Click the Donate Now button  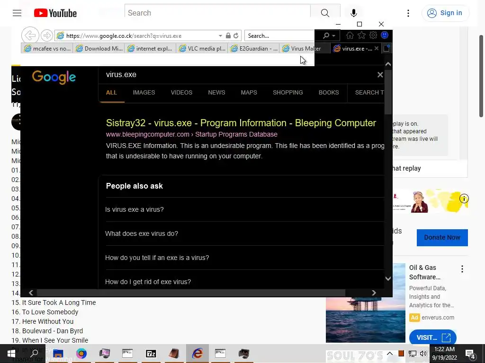point(442,237)
